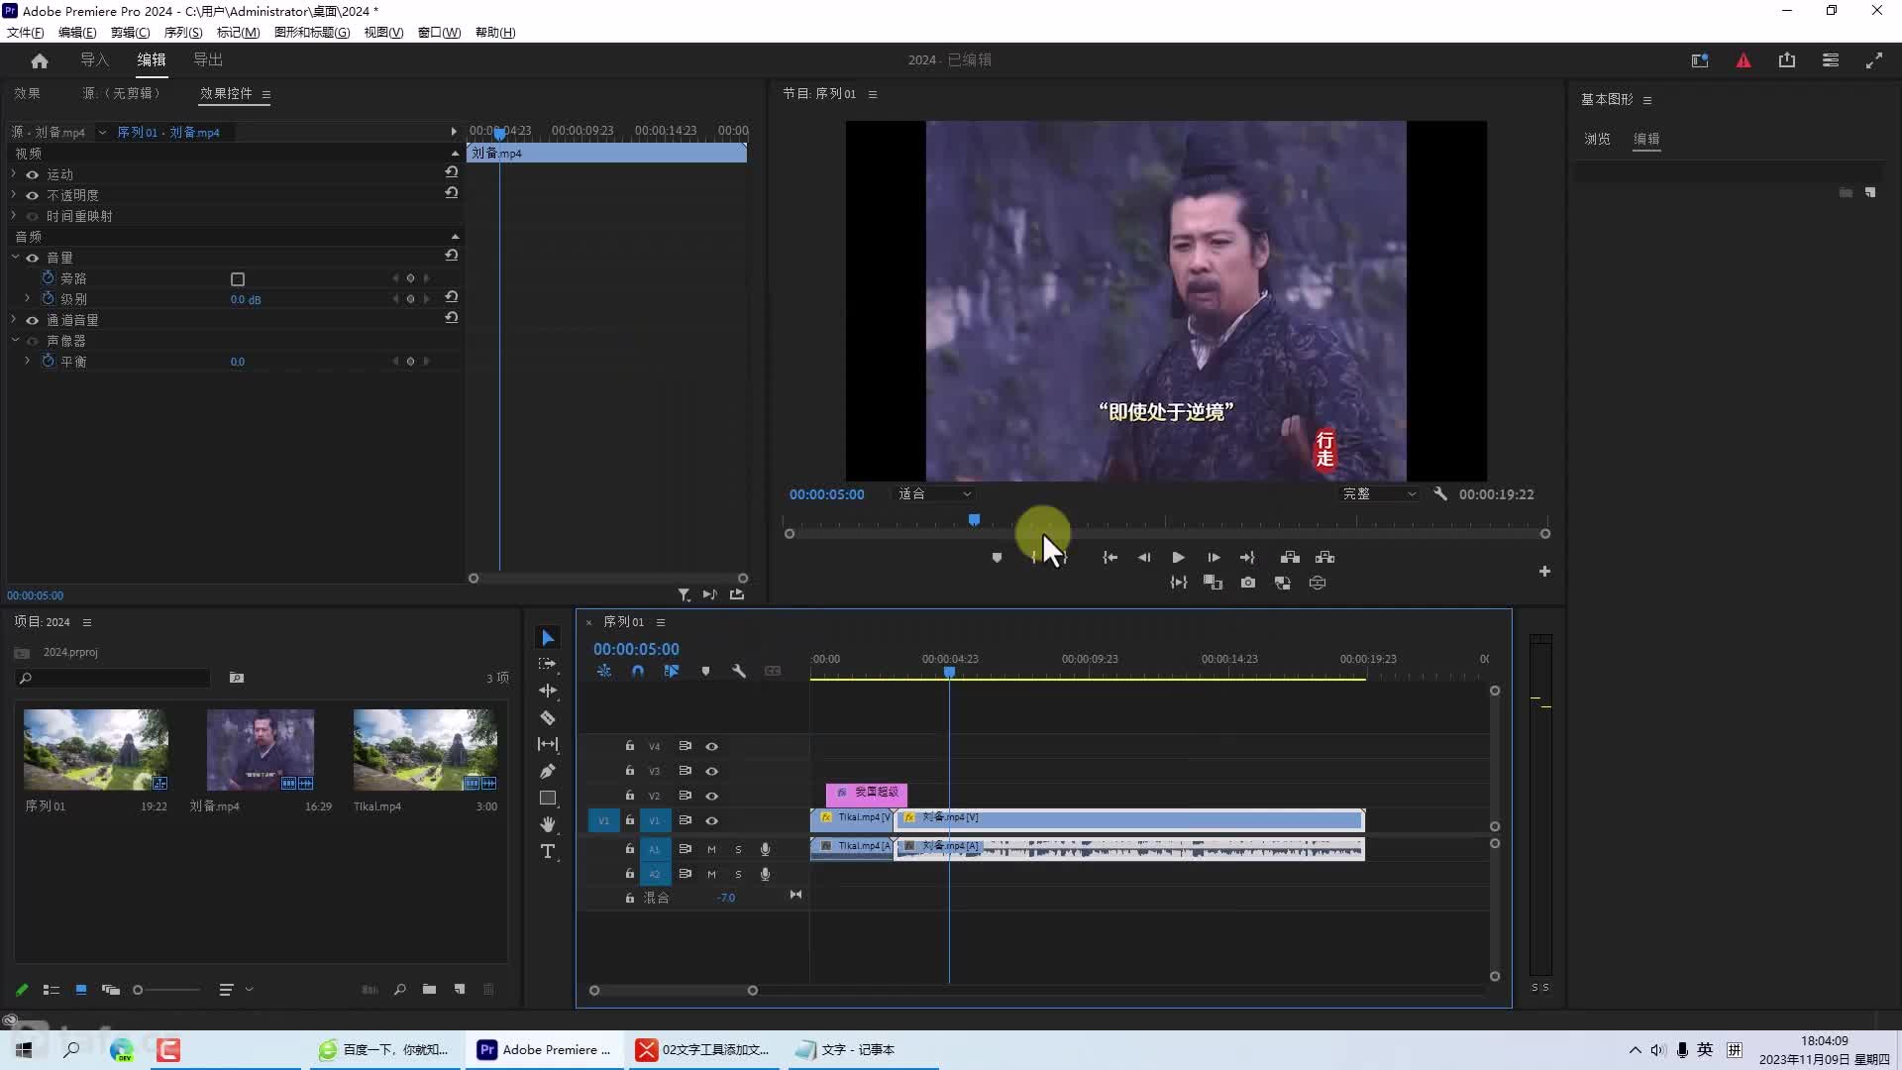
Task: Select the Slip tool
Action: (548, 744)
